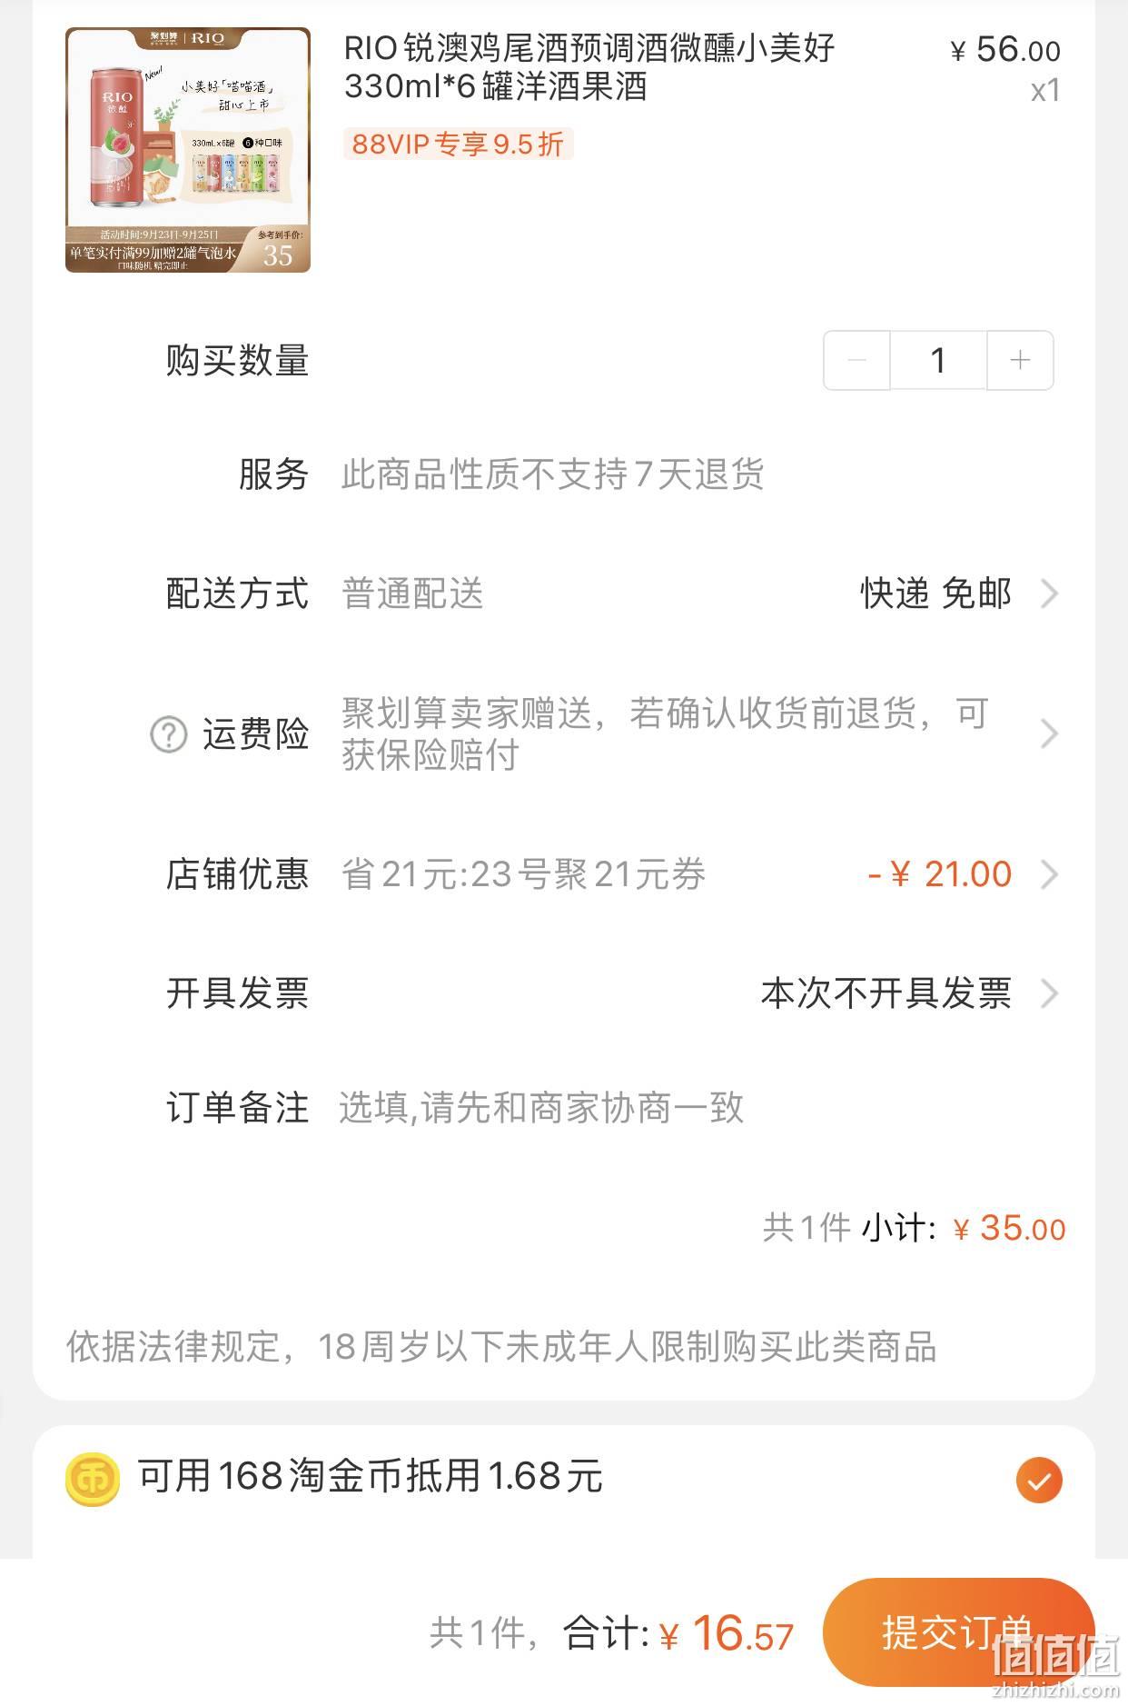
Task: Increase quantity with the plus button
Action: click(x=1020, y=361)
